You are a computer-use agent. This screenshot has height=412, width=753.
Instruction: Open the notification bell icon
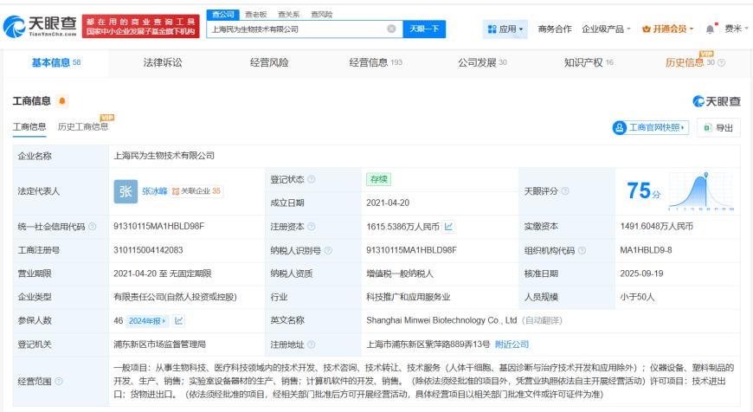711,29
